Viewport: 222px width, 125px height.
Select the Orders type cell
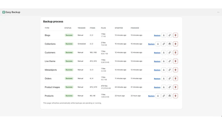[48, 79]
